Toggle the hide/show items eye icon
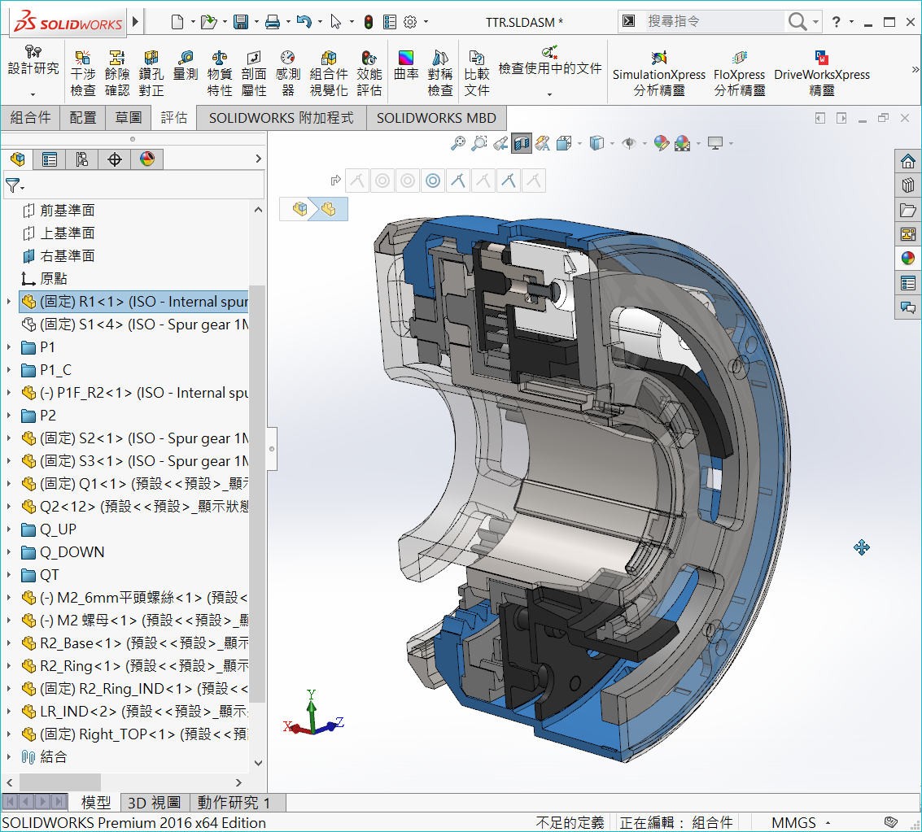Screen dimensions: 922x832 pos(628,144)
